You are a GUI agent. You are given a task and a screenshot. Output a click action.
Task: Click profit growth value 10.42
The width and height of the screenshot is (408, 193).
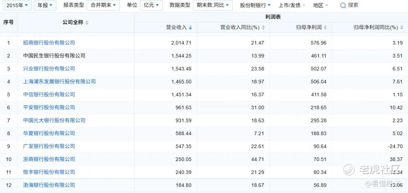(396, 108)
